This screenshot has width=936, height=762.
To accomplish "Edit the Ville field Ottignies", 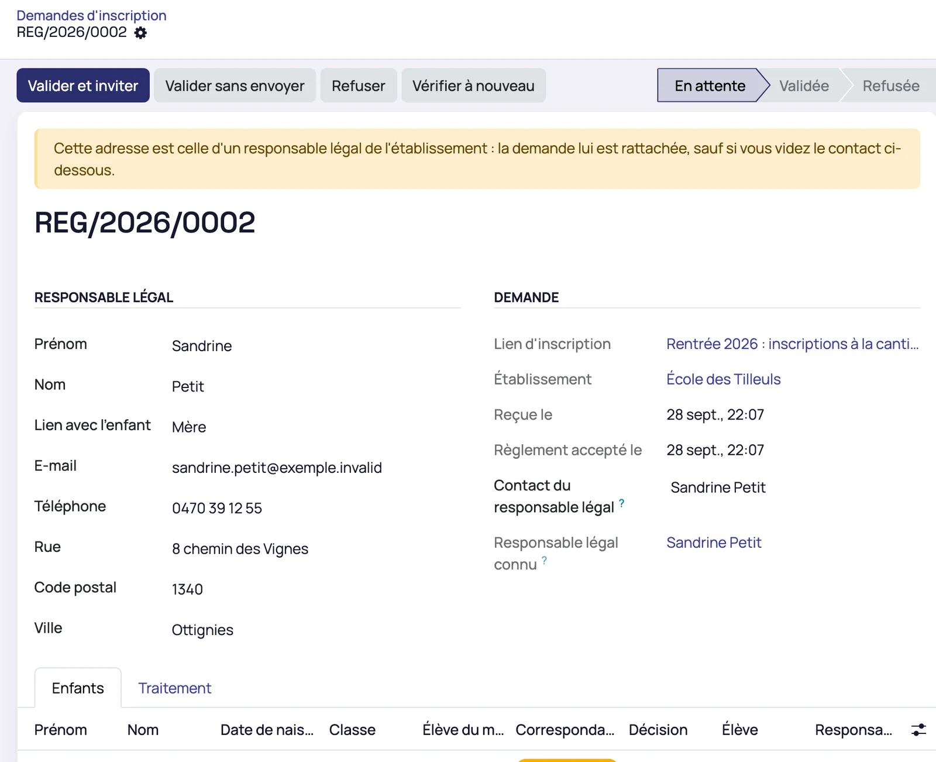I will (x=316, y=630).
